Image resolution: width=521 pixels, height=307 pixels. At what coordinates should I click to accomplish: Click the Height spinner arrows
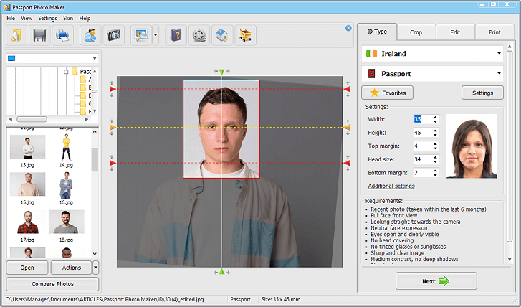[435, 133]
